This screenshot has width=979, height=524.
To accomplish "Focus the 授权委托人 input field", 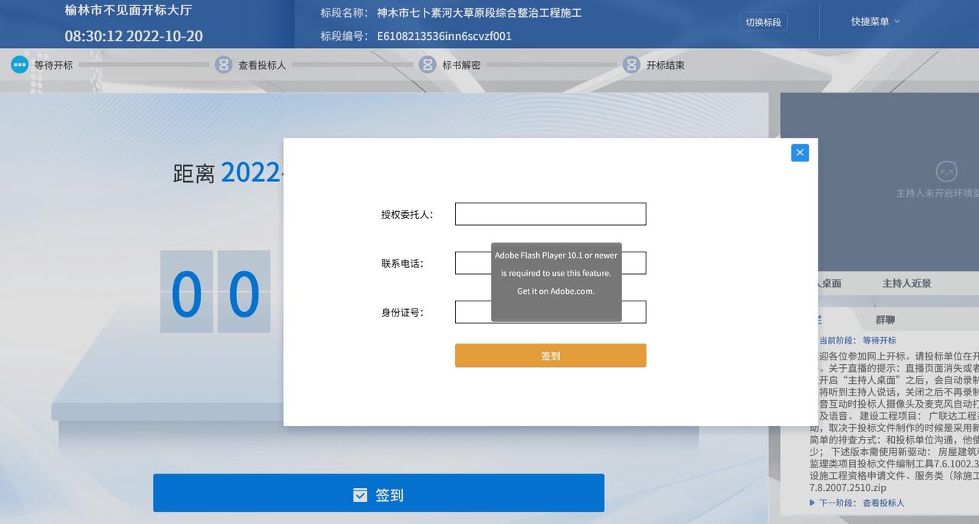I will (x=550, y=214).
